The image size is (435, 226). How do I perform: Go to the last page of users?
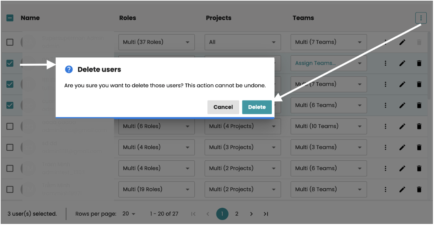click(266, 214)
